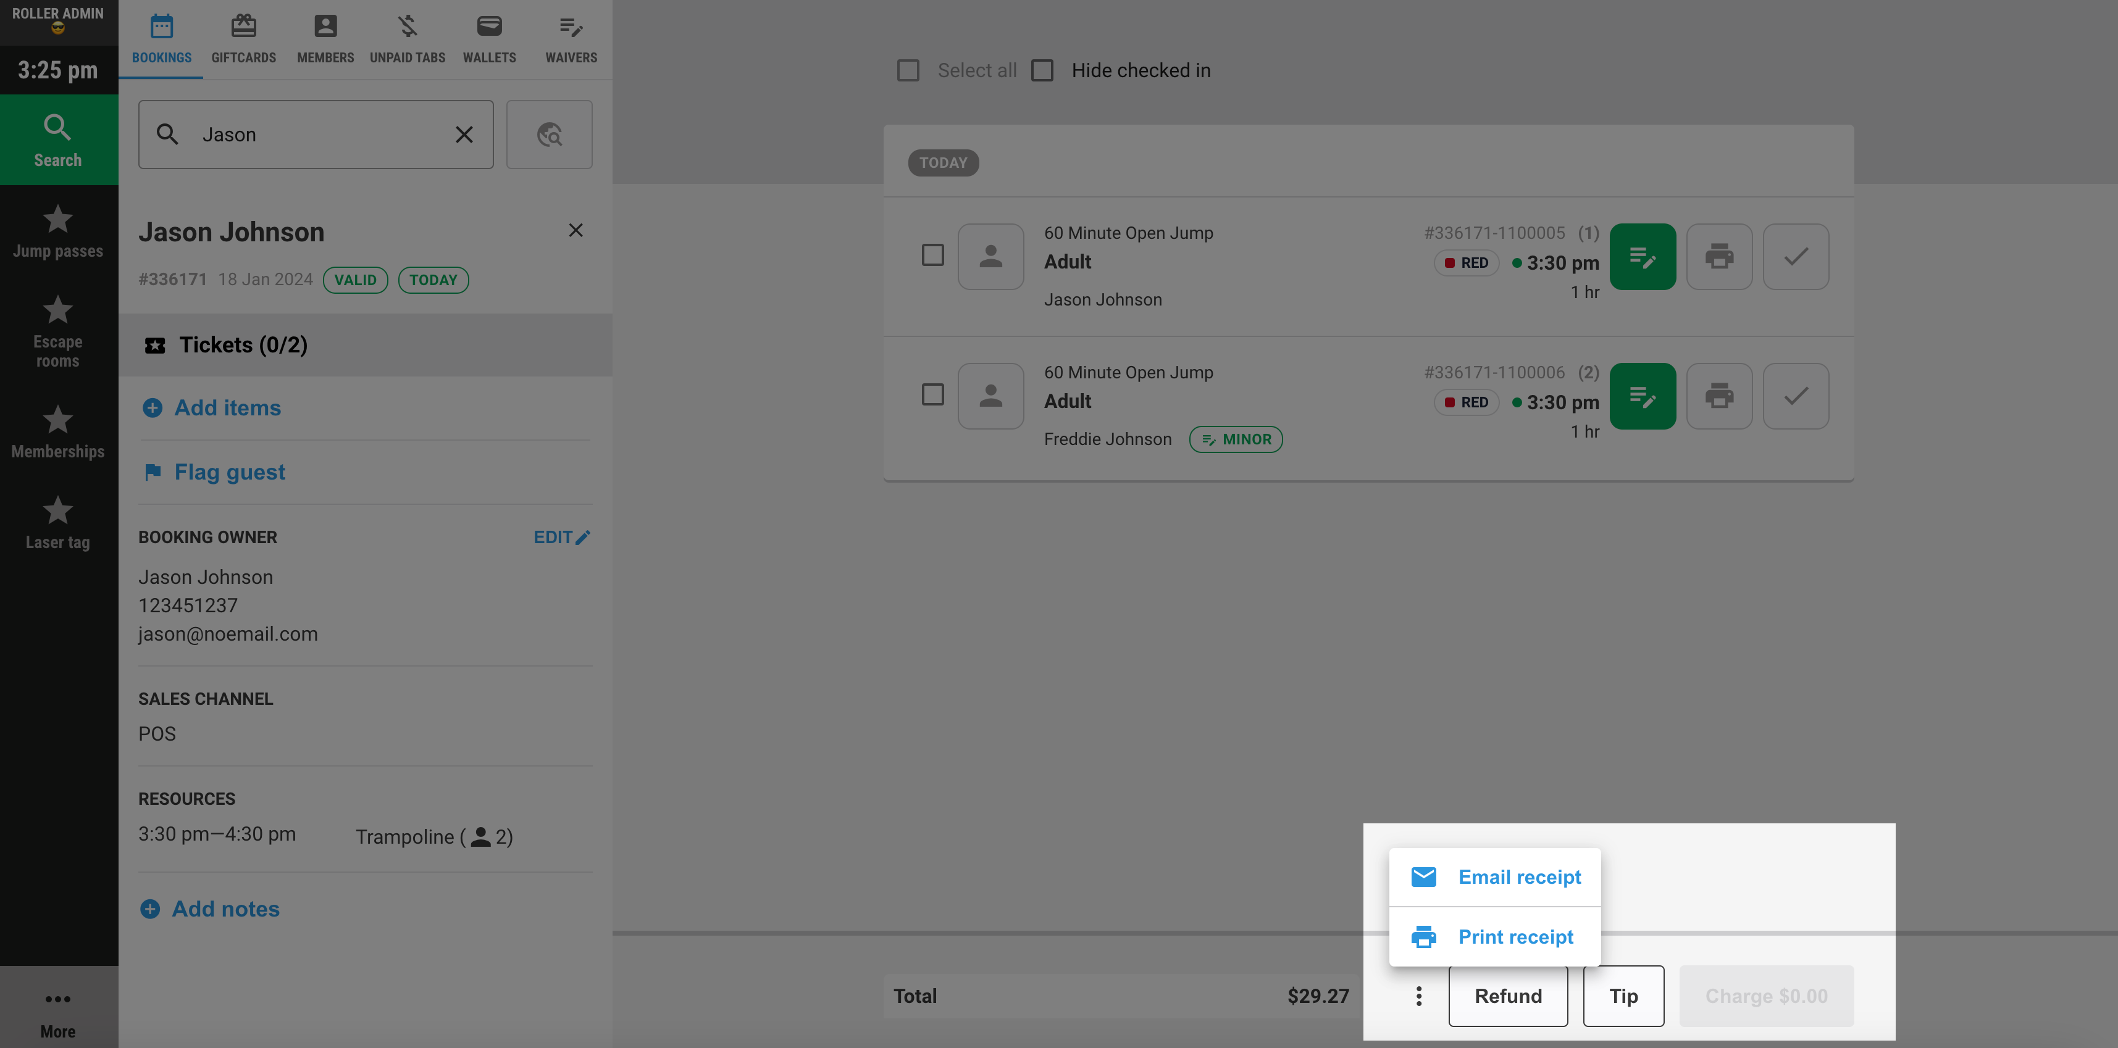Switch to the Unpaid Tabs section
This screenshot has height=1048, width=2118.
407,40
